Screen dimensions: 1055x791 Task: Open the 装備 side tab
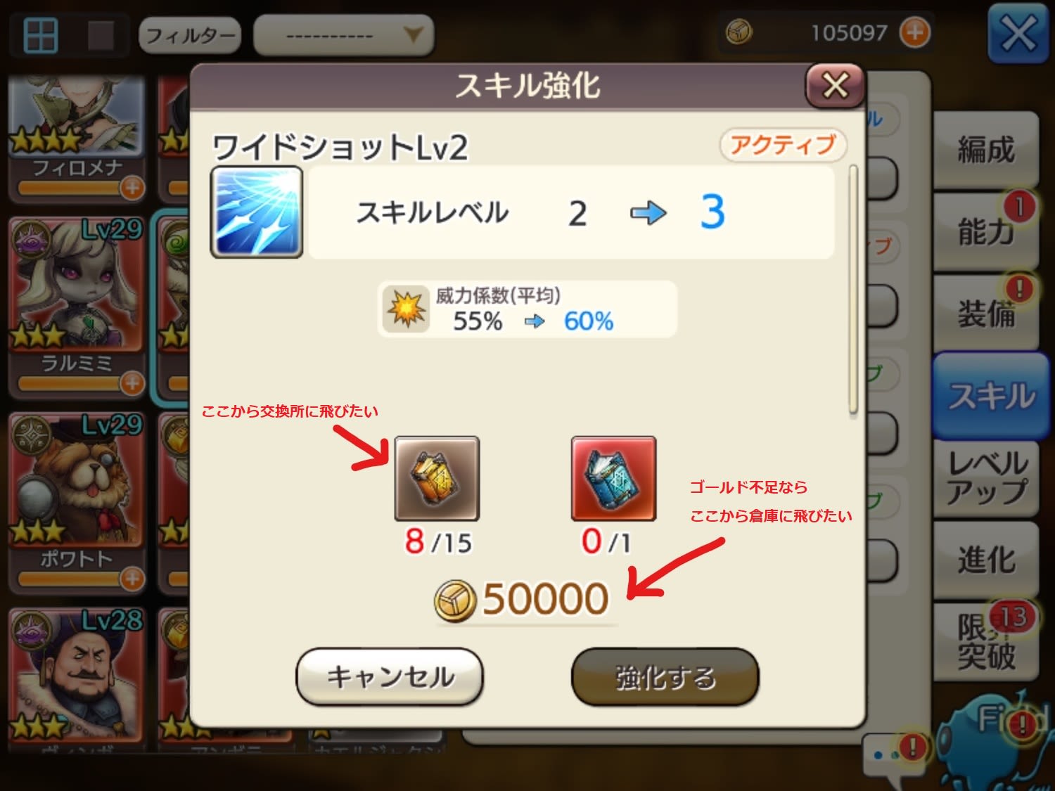click(x=985, y=314)
